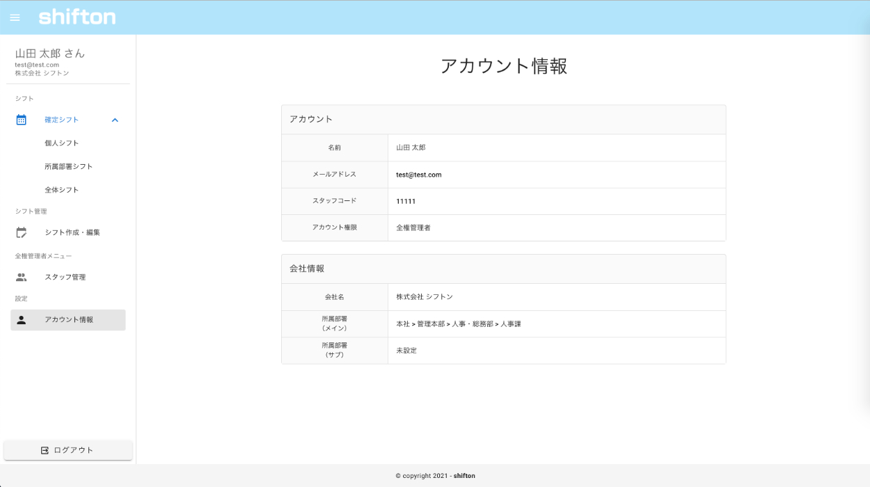Select 全体シフト menu item
Image resolution: width=870 pixels, height=487 pixels.
pos(62,190)
